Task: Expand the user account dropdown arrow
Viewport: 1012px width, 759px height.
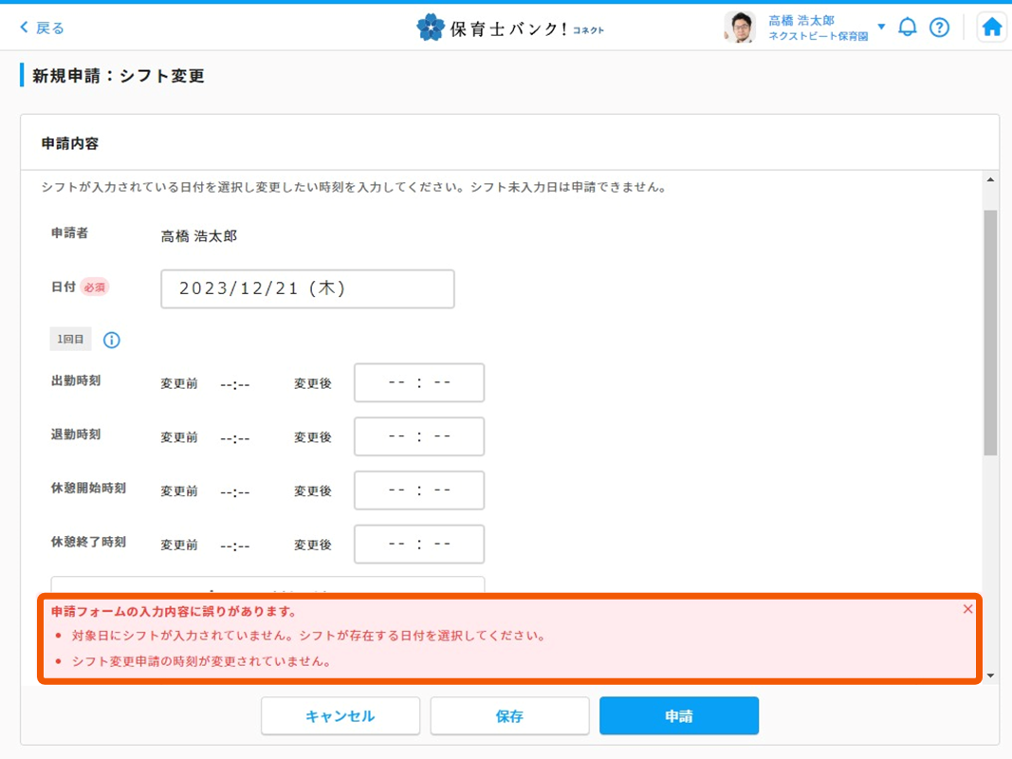Action: coord(882,27)
